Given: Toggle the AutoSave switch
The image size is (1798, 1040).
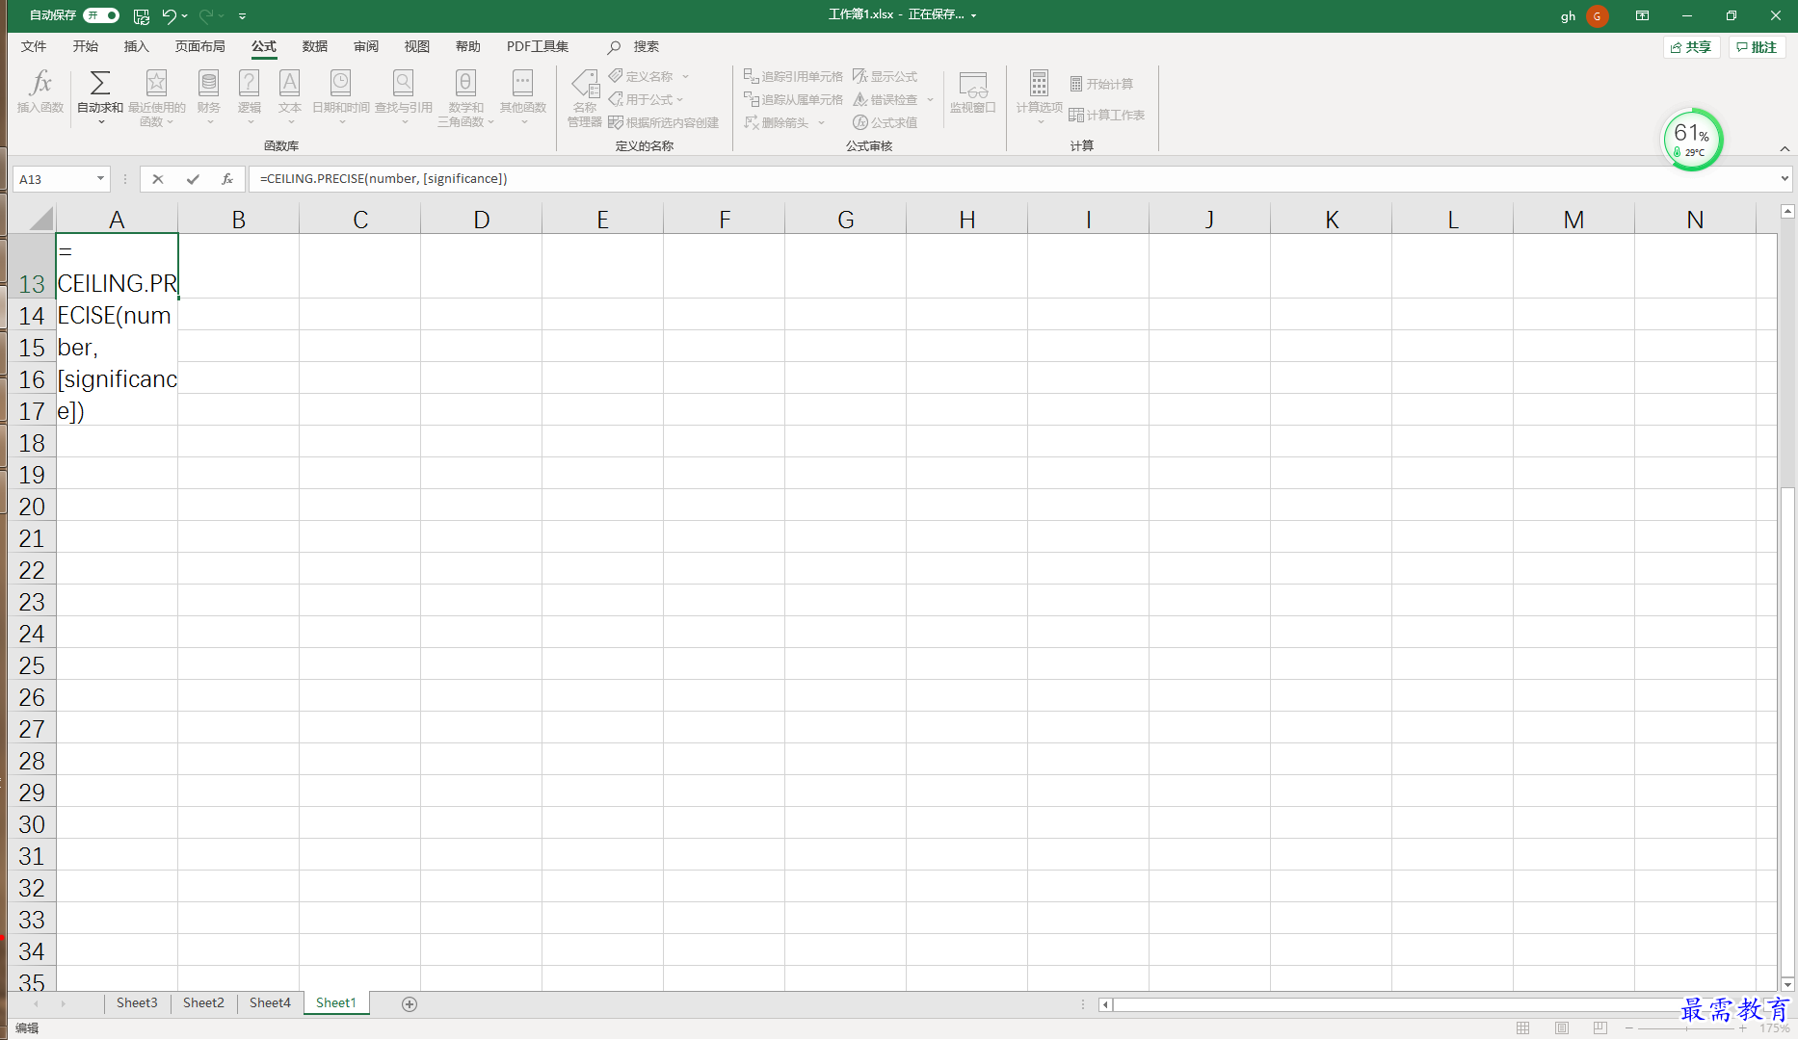Looking at the screenshot, I should [x=101, y=15].
